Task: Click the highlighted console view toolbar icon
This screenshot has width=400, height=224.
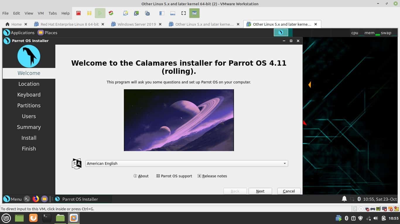Action: [x=194, y=13]
